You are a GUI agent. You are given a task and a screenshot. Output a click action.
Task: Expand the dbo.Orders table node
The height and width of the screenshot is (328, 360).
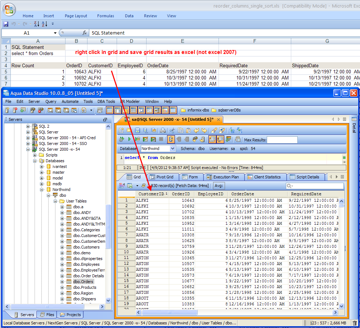(x=62, y=282)
